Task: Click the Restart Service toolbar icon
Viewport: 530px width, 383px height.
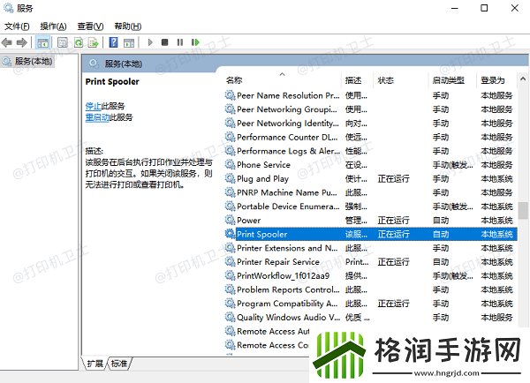Action: click(195, 41)
